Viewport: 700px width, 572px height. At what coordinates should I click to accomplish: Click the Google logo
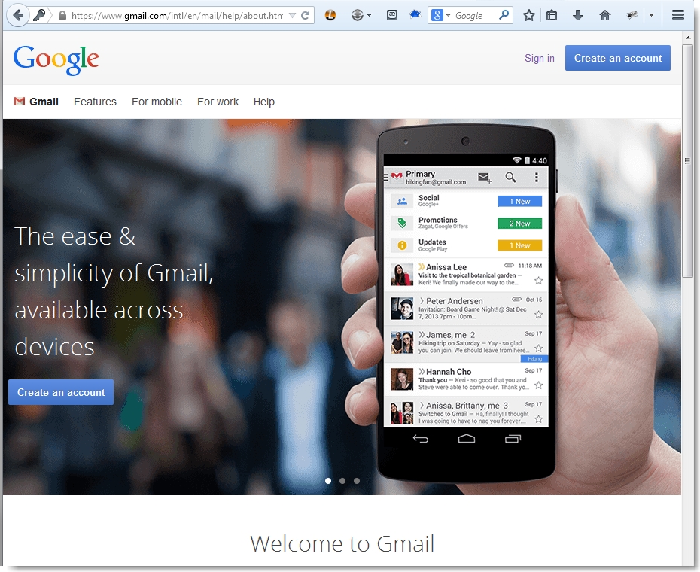(56, 60)
